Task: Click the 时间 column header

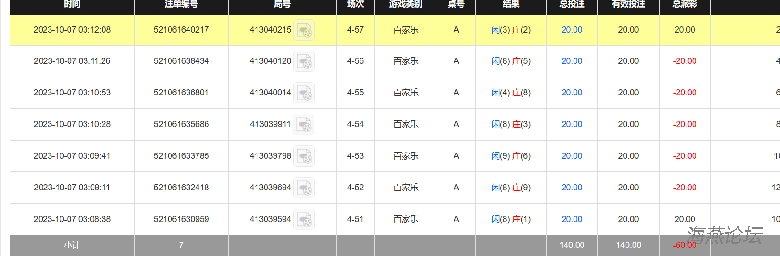Action: tap(72, 4)
